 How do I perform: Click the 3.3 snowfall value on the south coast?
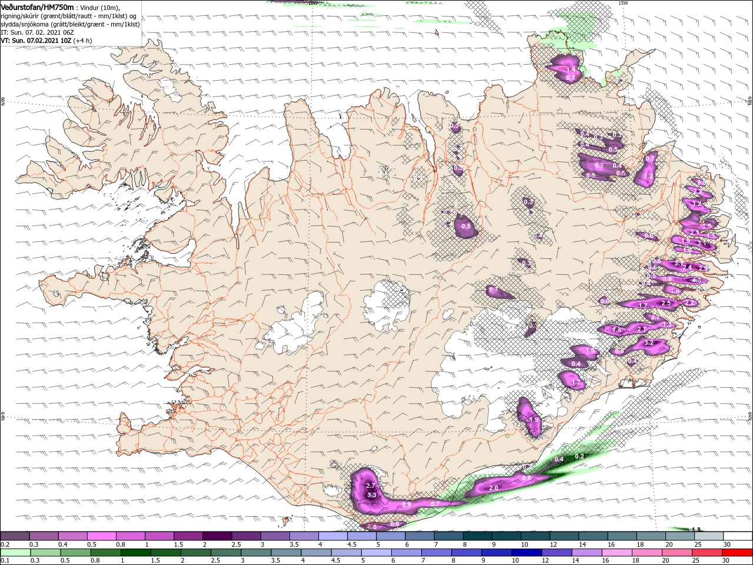point(371,496)
